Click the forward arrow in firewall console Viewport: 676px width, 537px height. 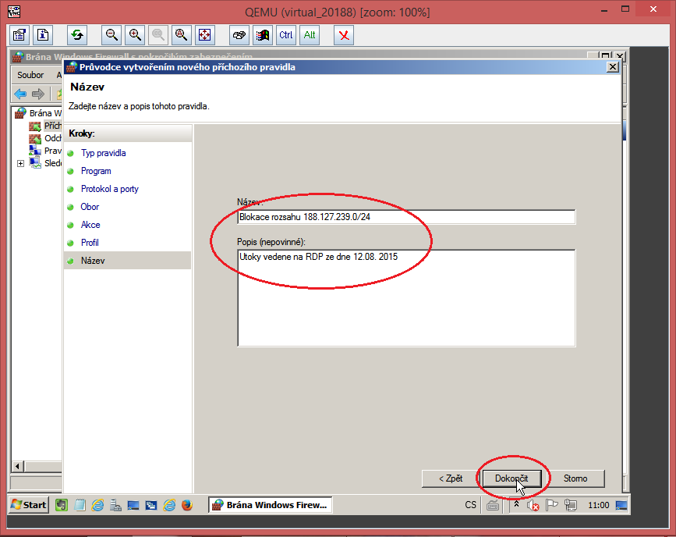[38, 94]
